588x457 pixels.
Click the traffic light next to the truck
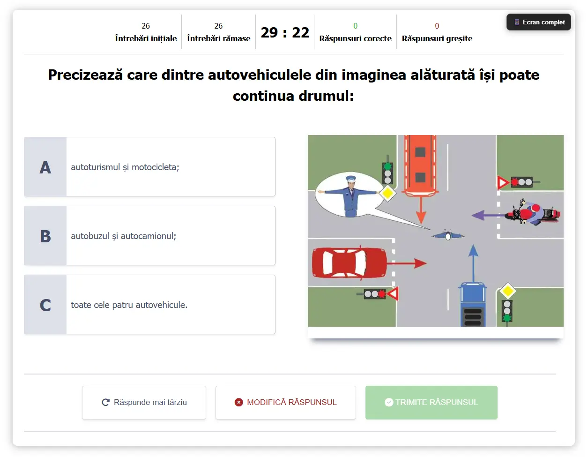point(507,310)
